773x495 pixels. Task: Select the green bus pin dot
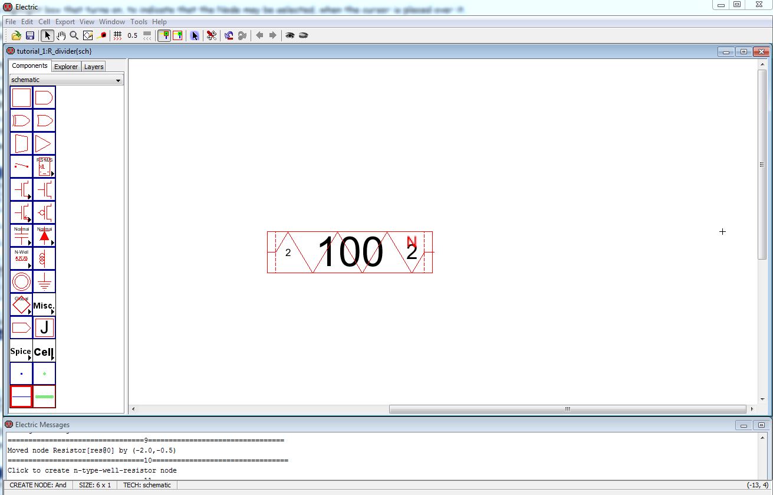point(44,373)
